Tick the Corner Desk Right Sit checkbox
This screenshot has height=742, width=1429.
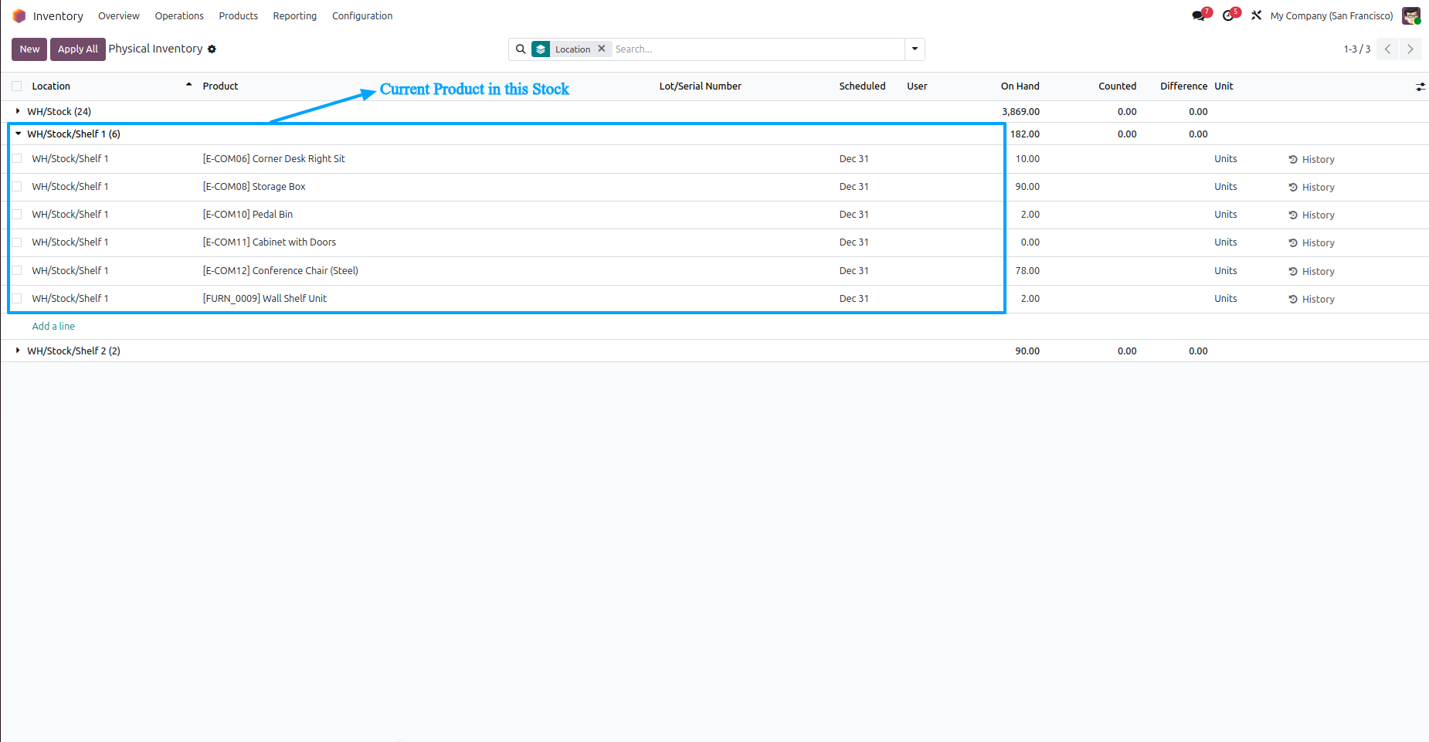[17, 159]
